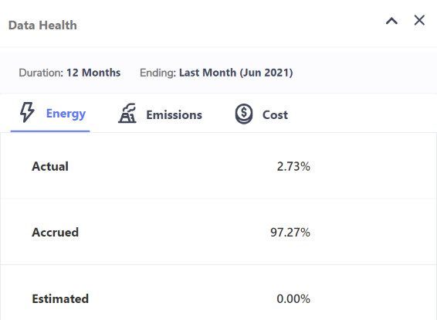Select the Accrued row label
437x320 pixels.
click(55, 233)
